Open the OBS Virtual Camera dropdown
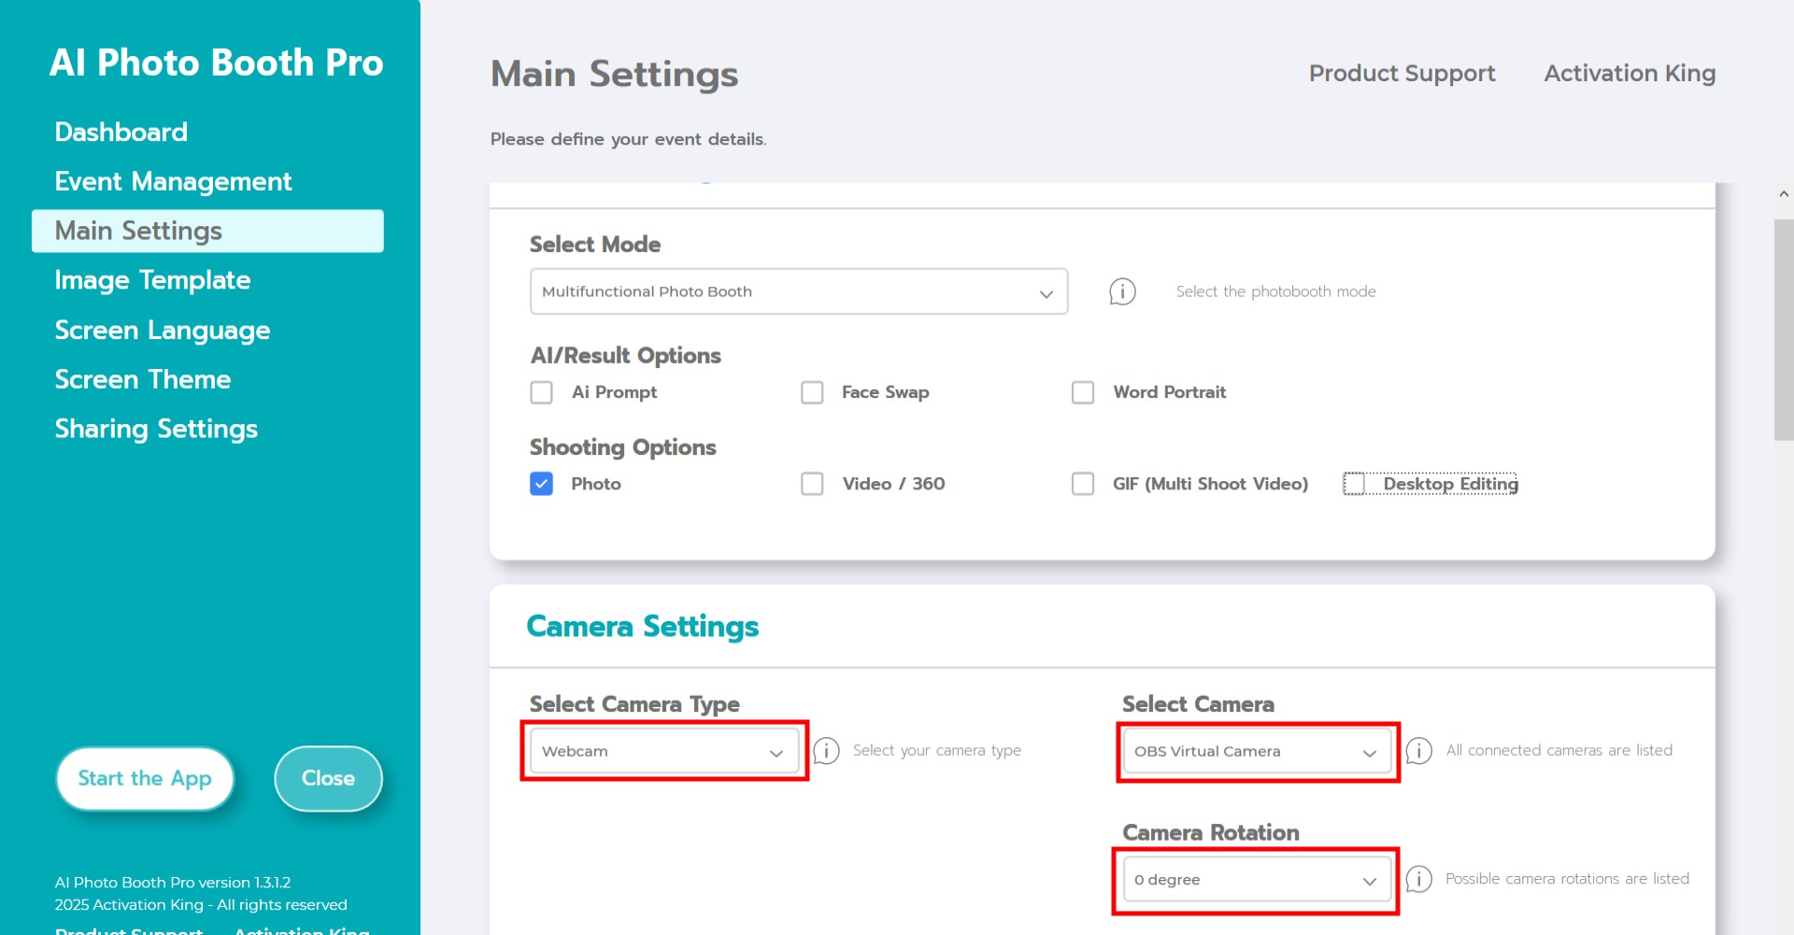Screen dimensions: 1794x935 pos(1257,751)
